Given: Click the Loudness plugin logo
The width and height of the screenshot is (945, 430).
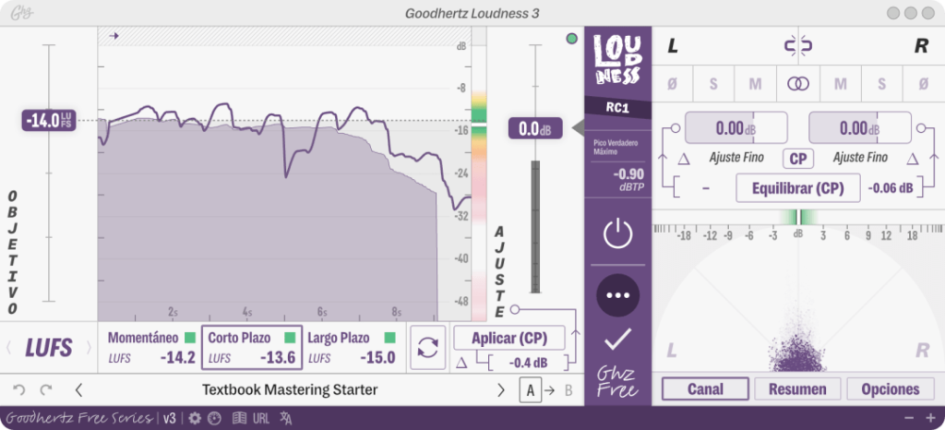Looking at the screenshot, I should 617,59.
